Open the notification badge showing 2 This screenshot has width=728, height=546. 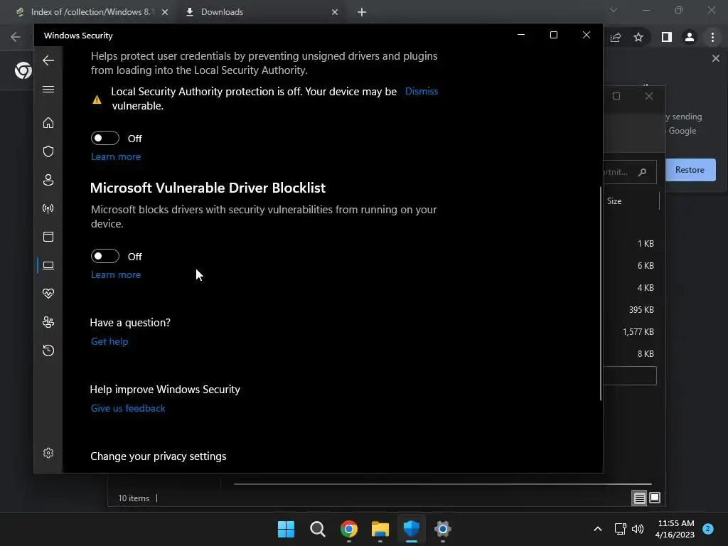tap(708, 528)
